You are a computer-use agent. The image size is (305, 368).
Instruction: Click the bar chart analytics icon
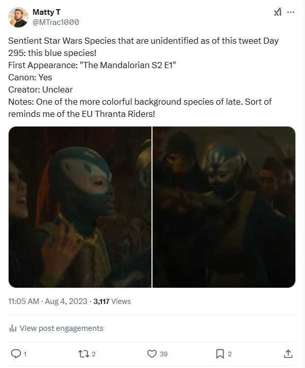tap(13, 328)
